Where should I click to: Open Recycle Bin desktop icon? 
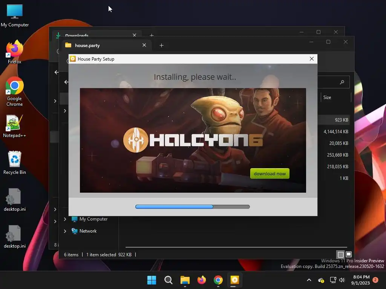coord(15,163)
